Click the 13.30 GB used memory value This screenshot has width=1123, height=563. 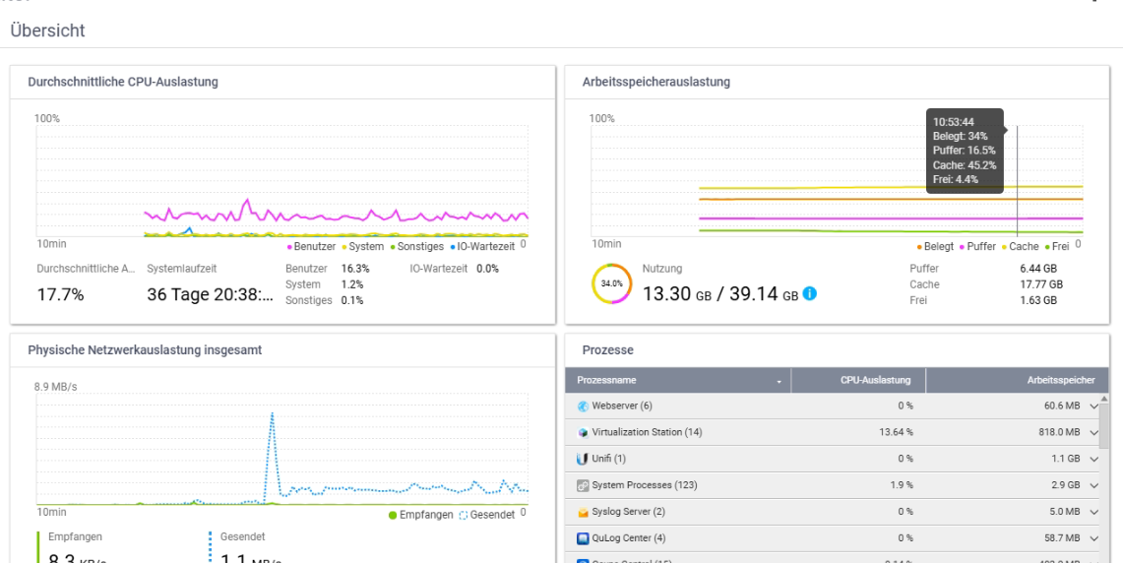tap(677, 293)
